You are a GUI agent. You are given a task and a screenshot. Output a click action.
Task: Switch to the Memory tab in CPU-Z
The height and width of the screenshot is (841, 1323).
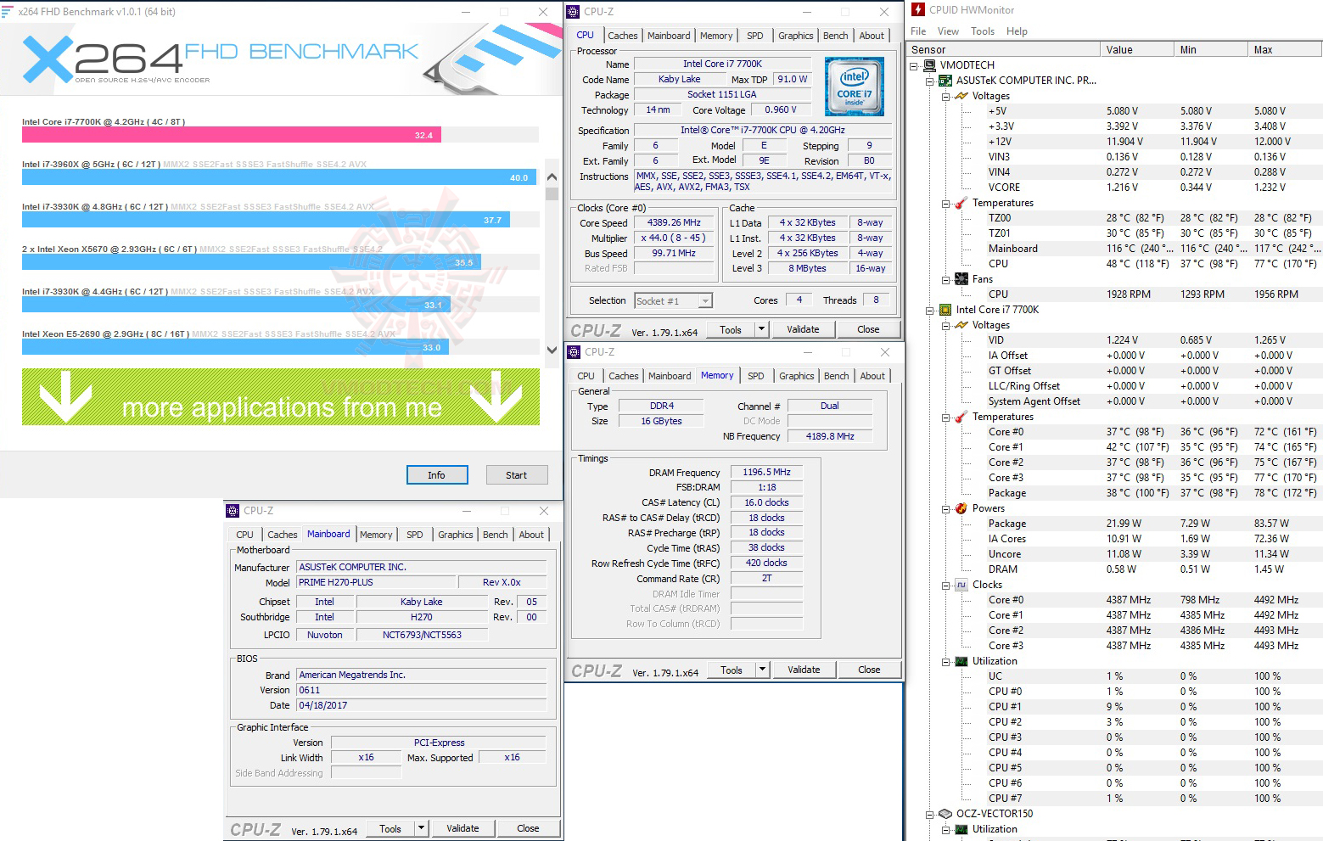click(716, 35)
